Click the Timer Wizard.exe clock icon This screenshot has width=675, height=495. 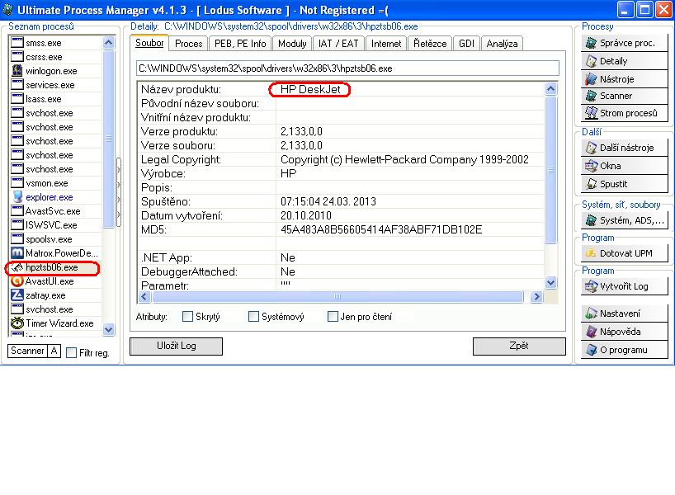17,323
